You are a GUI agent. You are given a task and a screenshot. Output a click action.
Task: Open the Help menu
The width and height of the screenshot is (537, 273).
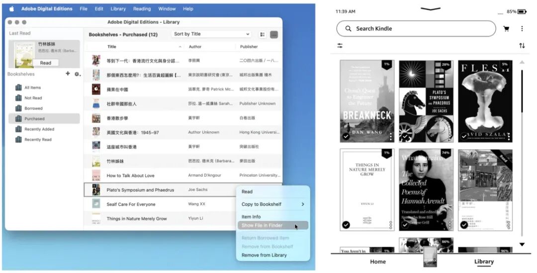coord(188,9)
